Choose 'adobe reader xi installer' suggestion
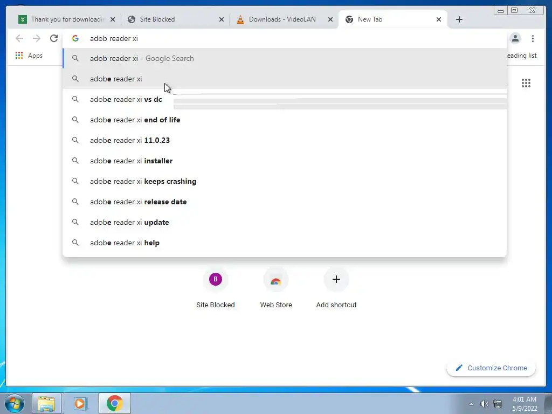This screenshot has height=414, width=552. [x=285, y=161]
